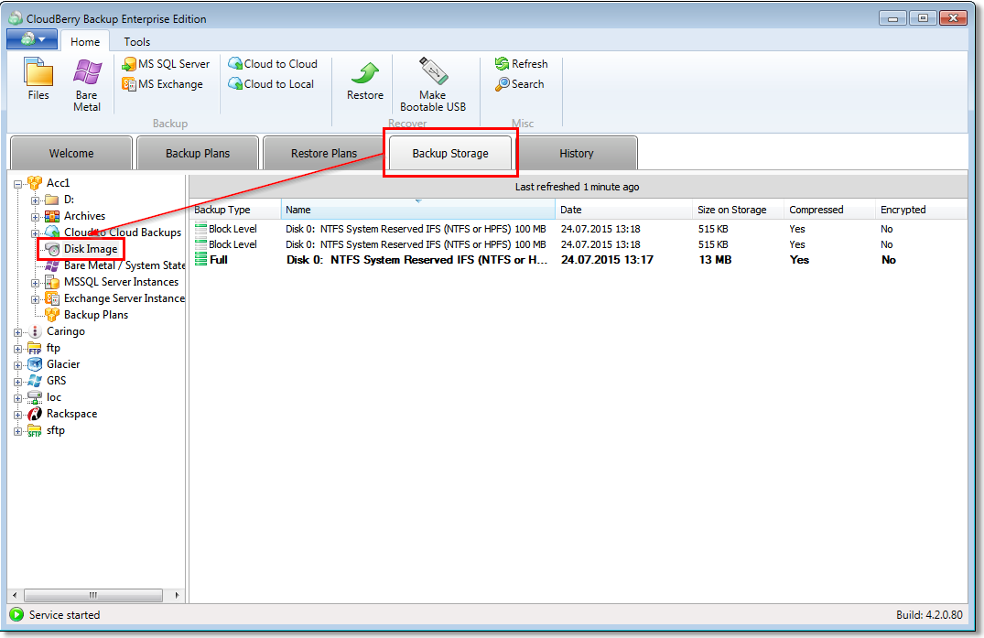Image resolution: width=984 pixels, height=638 pixels.
Task: Open the Welcome tab
Action: coord(71,153)
